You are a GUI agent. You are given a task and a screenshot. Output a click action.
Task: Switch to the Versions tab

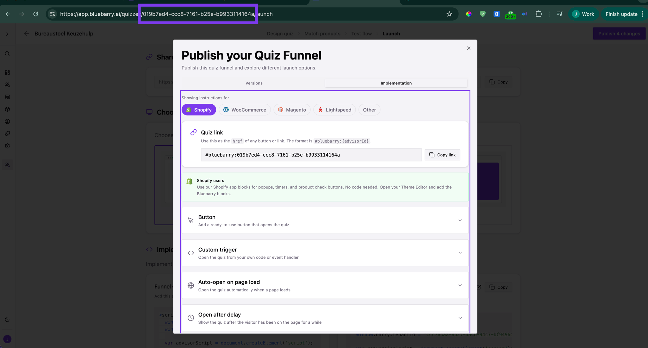coord(254,83)
